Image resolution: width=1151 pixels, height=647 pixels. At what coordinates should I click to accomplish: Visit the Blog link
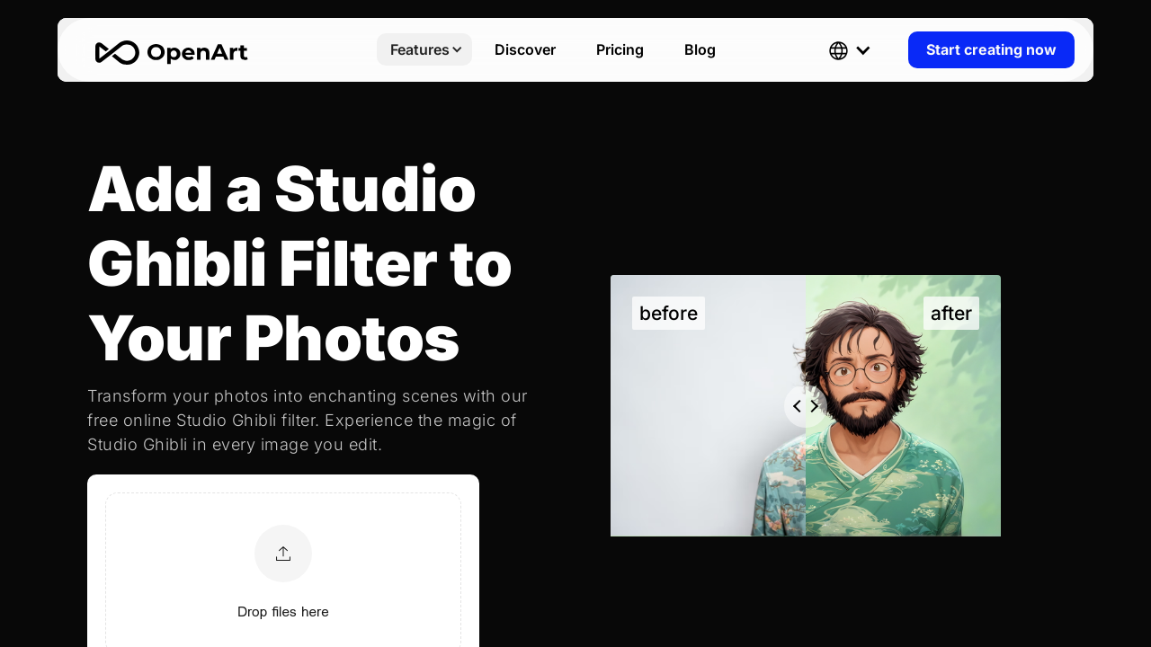(x=700, y=49)
